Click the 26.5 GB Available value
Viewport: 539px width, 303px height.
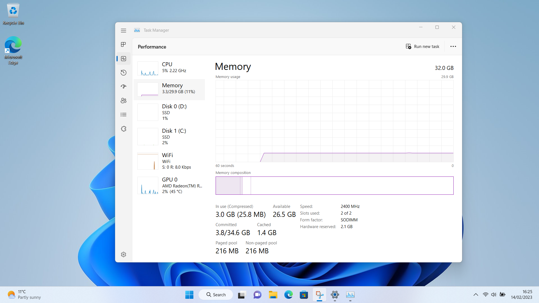coord(284,215)
